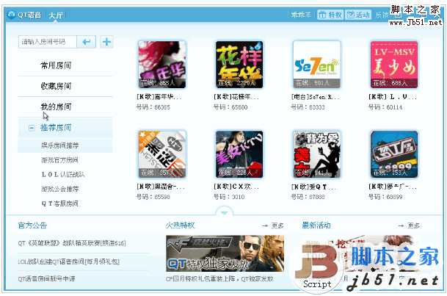Click the [K歌] L.V... room title
Image resolution: width=447 pixels, height=296 pixels.
(392, 97)
